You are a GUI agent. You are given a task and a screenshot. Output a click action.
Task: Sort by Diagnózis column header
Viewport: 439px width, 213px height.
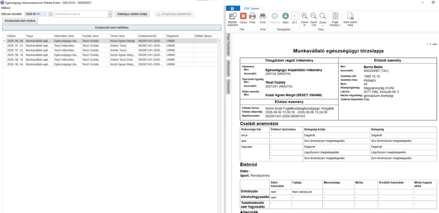tap(179, 36)
